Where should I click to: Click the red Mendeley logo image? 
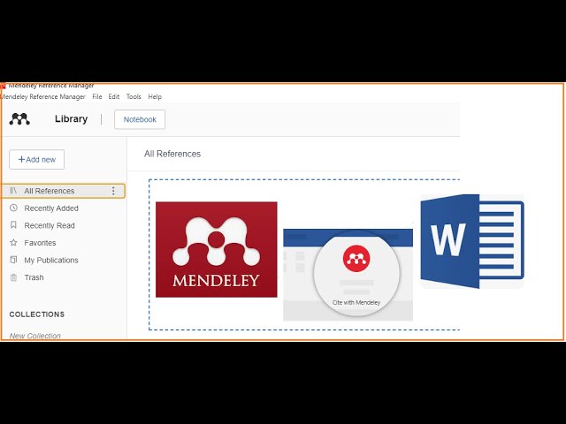point(216,249)
